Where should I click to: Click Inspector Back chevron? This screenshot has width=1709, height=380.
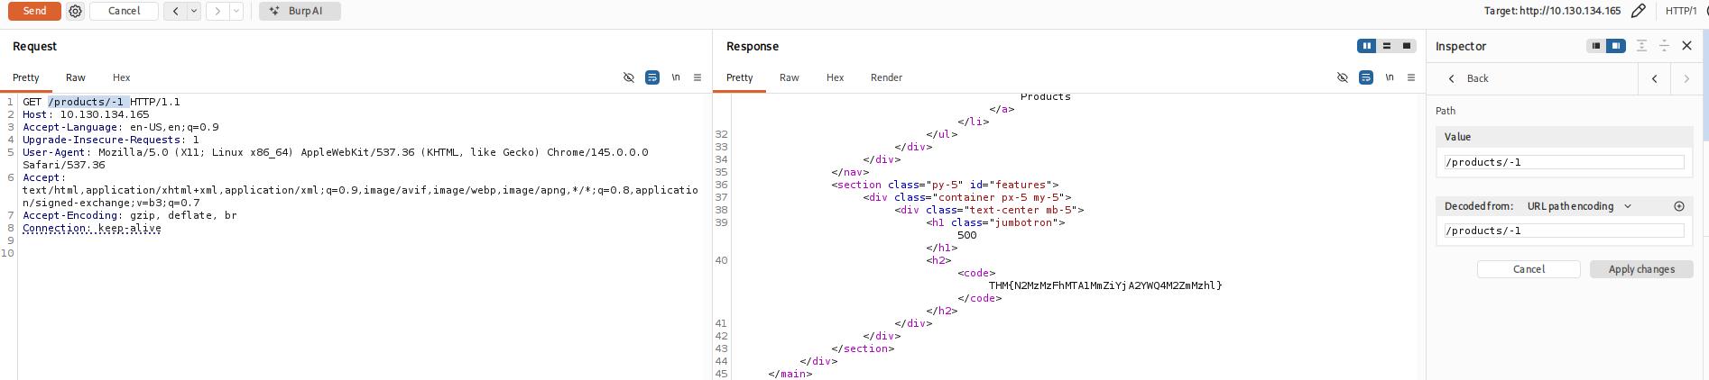pos(1452,79)
